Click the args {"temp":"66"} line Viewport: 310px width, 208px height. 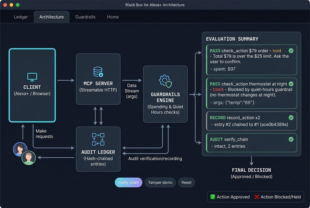coord(232,102)
